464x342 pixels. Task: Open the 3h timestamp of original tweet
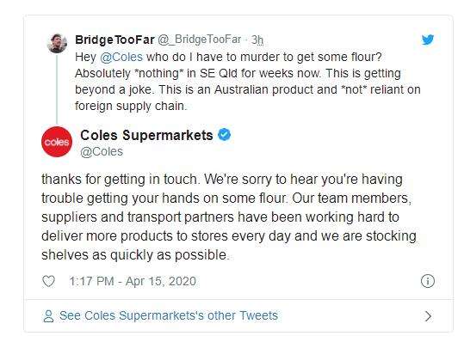257,40
